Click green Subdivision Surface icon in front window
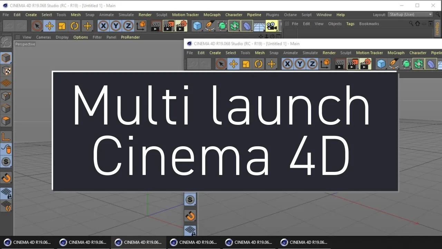Viewport: 442px width, 249px height. pyautogui.click(x=406, y=64)
